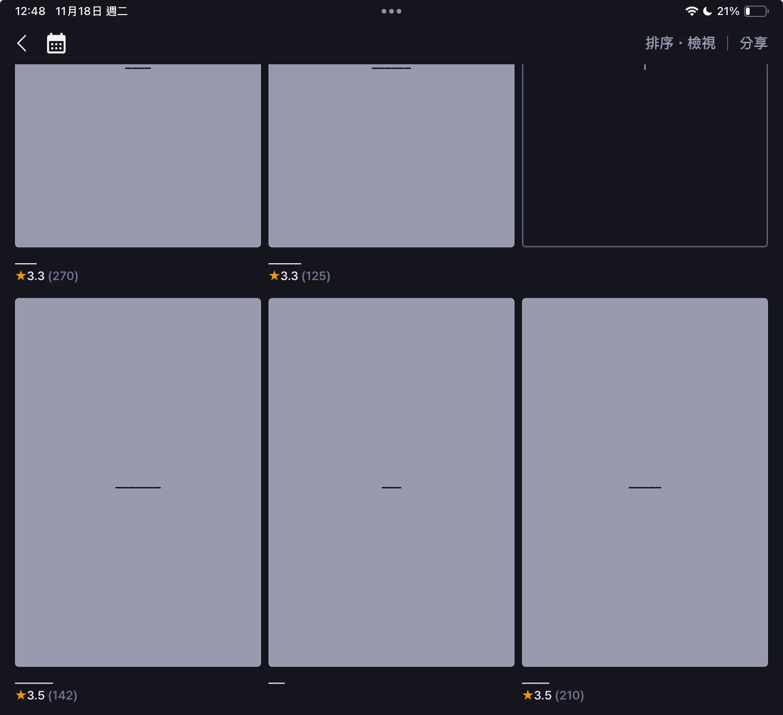This screenshot has height=715, width=783.
Task: Open the poster above the 3.5 (210) rating
Action: [645, 482]
